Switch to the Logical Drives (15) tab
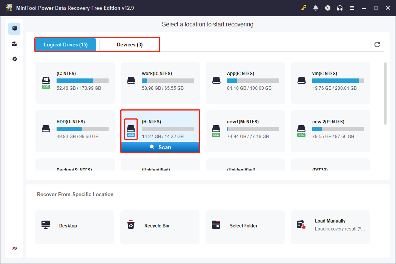396x264 pixels. point(66,45)
